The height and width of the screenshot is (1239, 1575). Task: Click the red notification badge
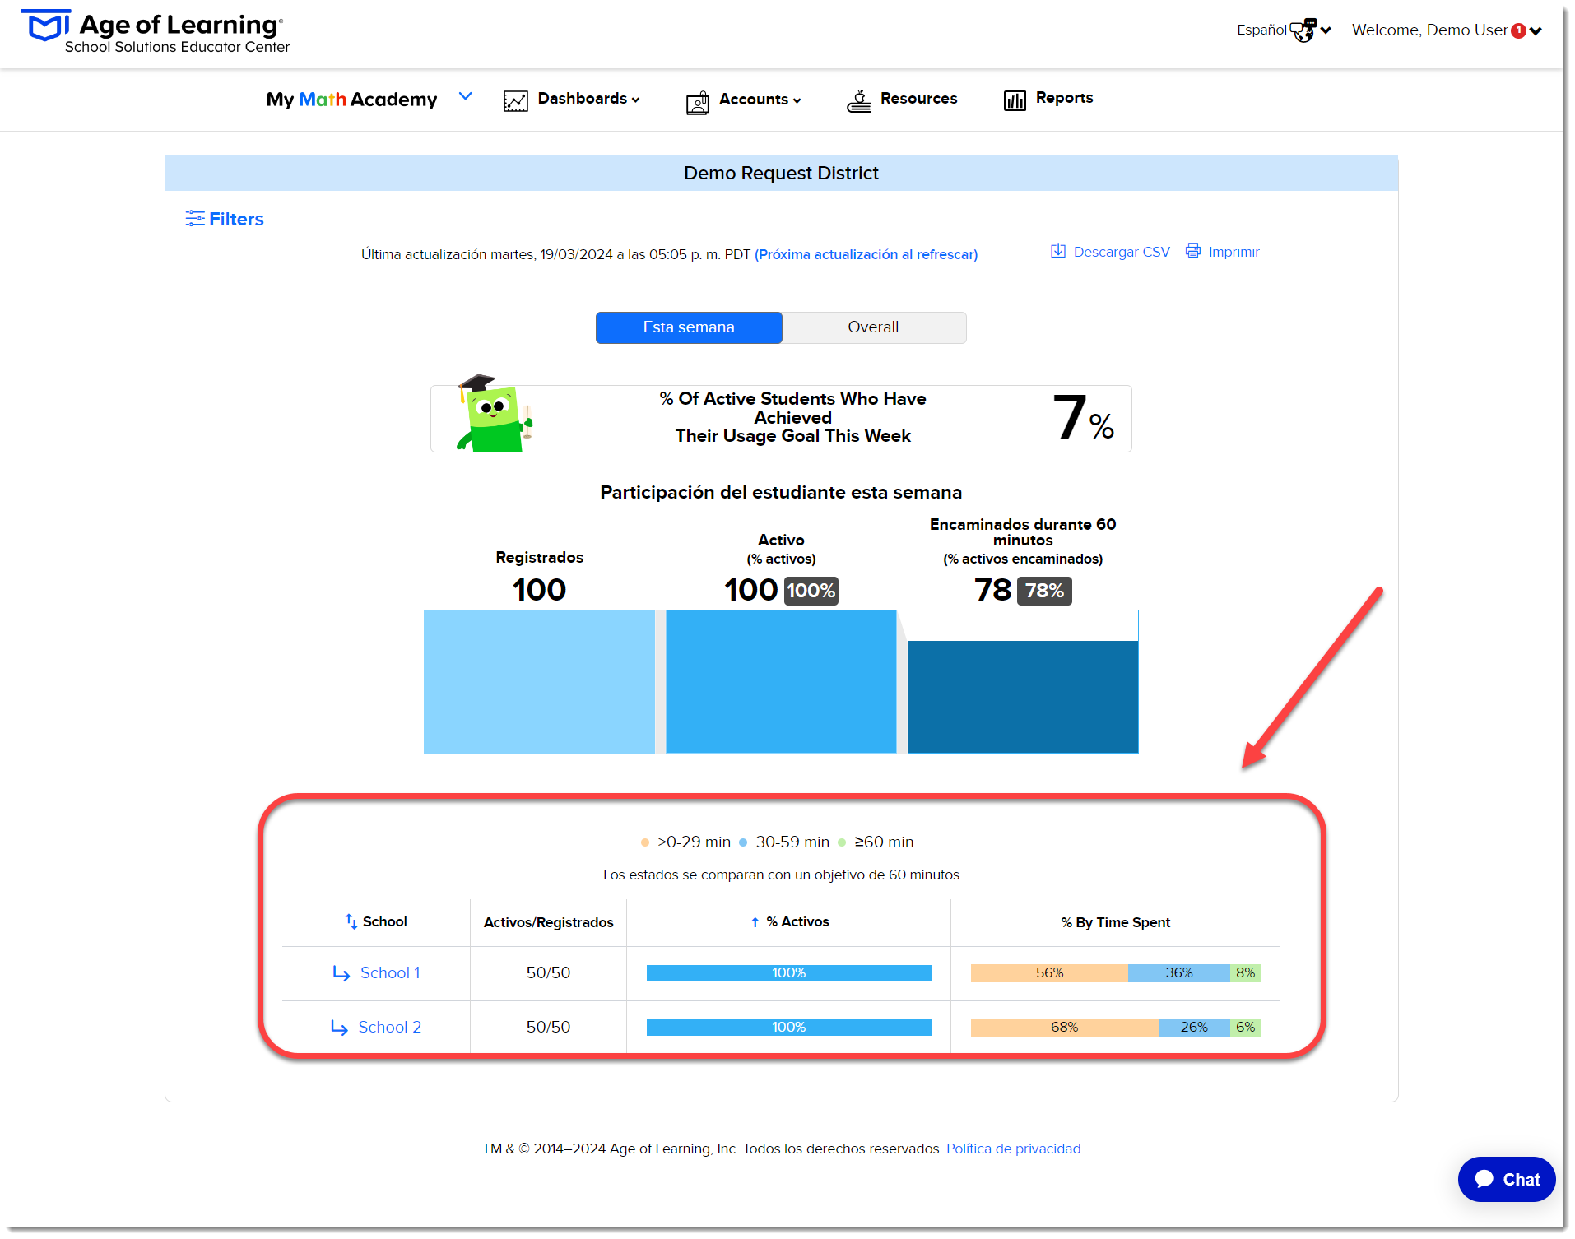pyautogui.click(x=1519, y=30)
